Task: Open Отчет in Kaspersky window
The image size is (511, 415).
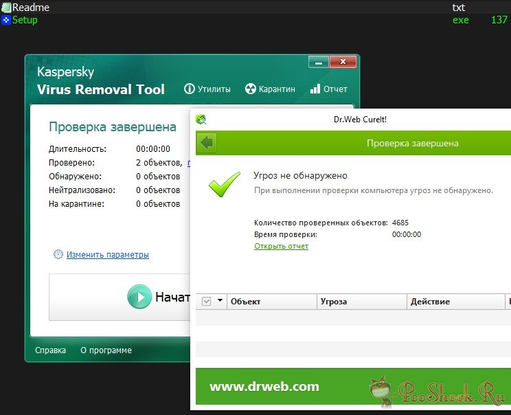Action: pyautogui.click(x=328, y=89)
